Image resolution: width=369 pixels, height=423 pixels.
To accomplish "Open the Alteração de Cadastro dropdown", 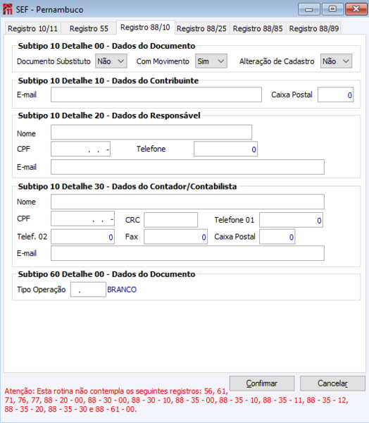I will point(336,61).
